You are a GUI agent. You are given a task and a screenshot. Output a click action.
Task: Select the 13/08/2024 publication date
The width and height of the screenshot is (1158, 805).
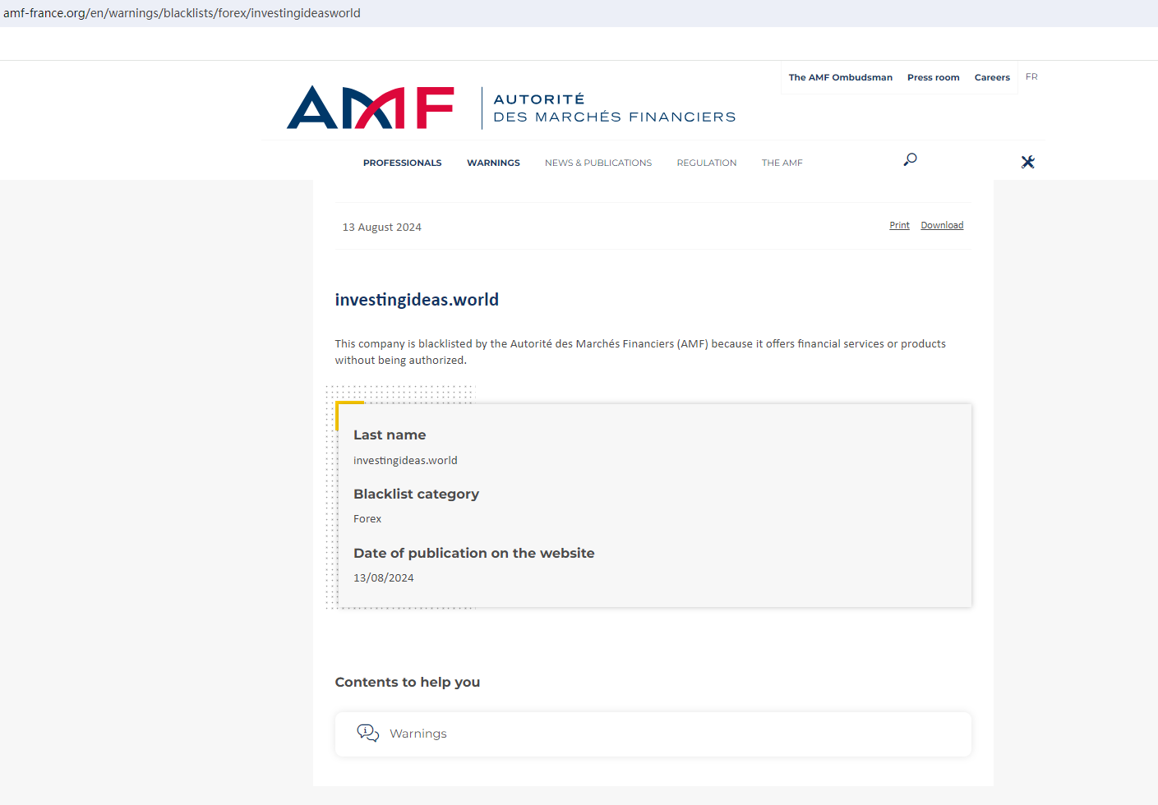[x=384, y=578]
